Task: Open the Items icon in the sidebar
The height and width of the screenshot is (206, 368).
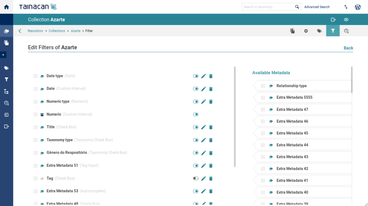Action: 6,43
